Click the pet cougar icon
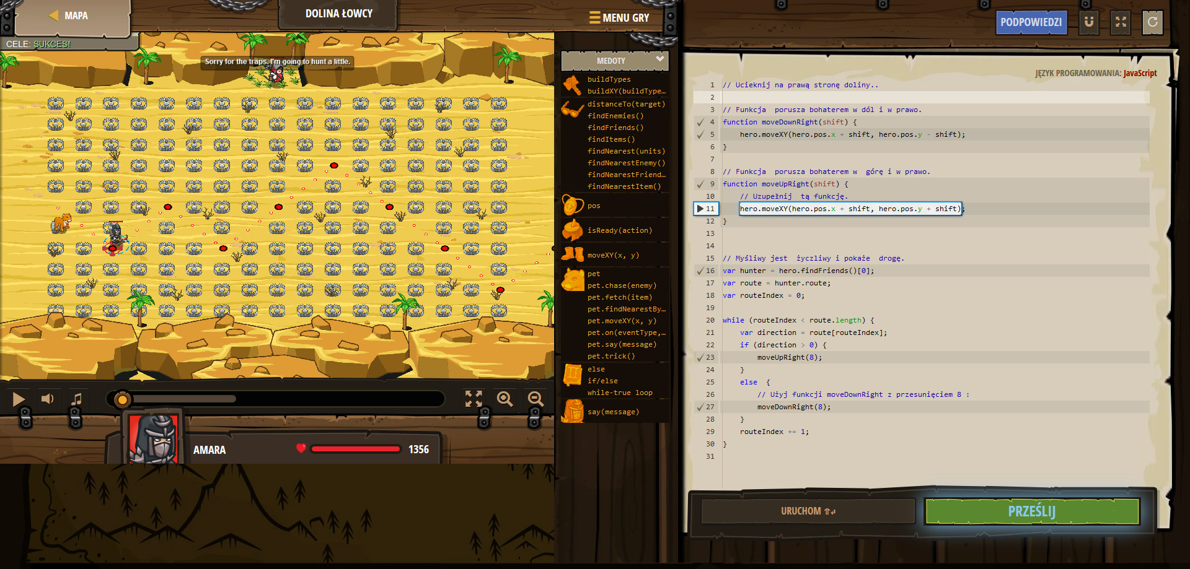 tap(573, 280)
